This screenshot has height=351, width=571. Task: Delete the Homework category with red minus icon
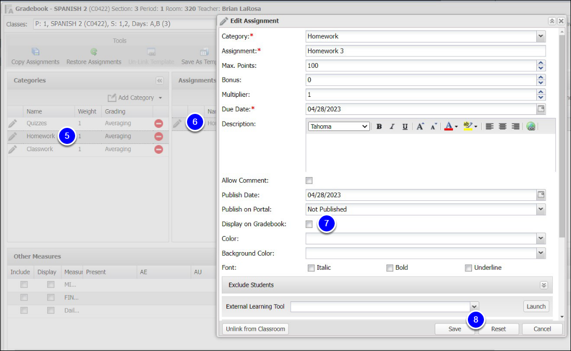(x=159, y=136)
